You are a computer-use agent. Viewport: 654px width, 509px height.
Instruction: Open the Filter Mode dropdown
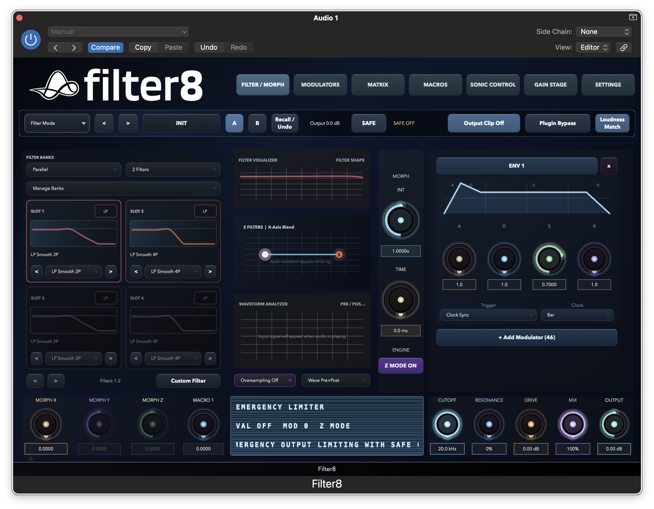pyautogui.click(x=57, y=123)
